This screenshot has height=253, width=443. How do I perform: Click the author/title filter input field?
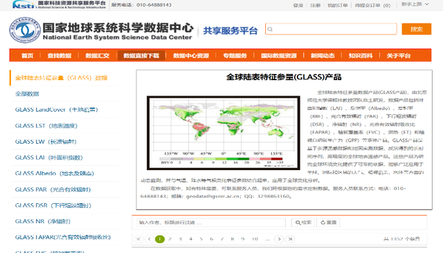pos(211,223)
